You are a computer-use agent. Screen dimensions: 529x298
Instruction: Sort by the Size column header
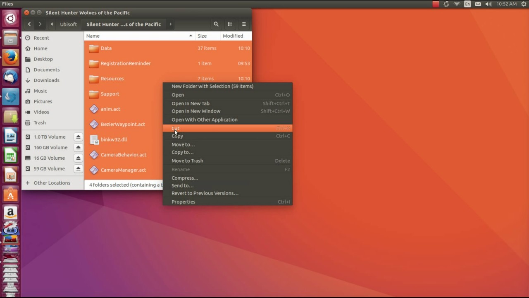[x=208, y=36]
